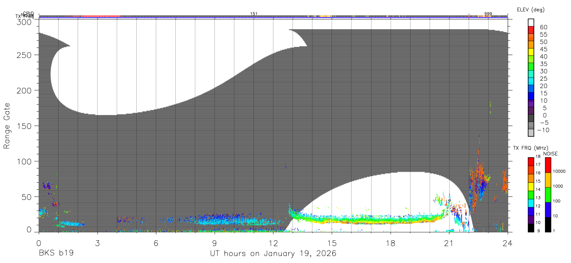571x263 pixels.
Task: Select the red NOISE legend swatch
Action: 548,165
